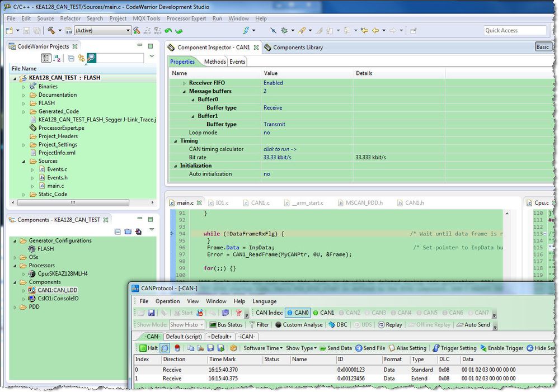This screenshot has width=559, height=392.
Task: Switch to the CAN1.c editor tab
Action: [256, 203]
